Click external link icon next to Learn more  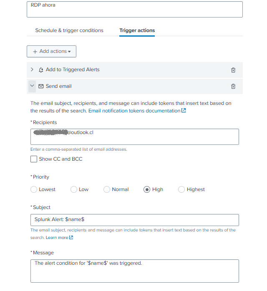click(71, 238)
